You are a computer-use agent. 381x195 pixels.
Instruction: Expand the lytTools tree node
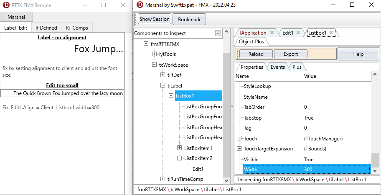pyautogui.click(x=154, y=54)
